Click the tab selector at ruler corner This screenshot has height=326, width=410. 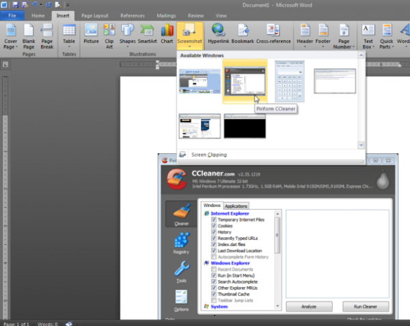click(5, 64)
